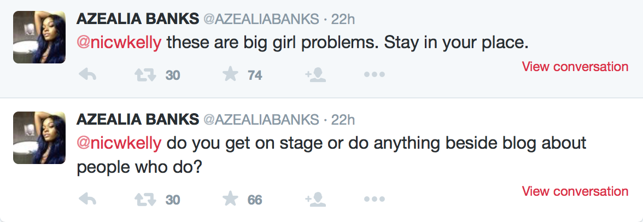This screenshot has height=222, width=643.
Task: Open @nicwkelly mention in first tweet
Action: [119, 42]
